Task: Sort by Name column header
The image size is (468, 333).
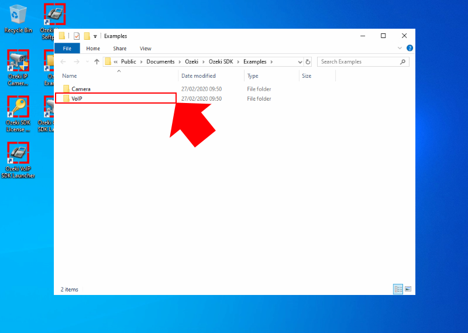Action: (70, 76)
